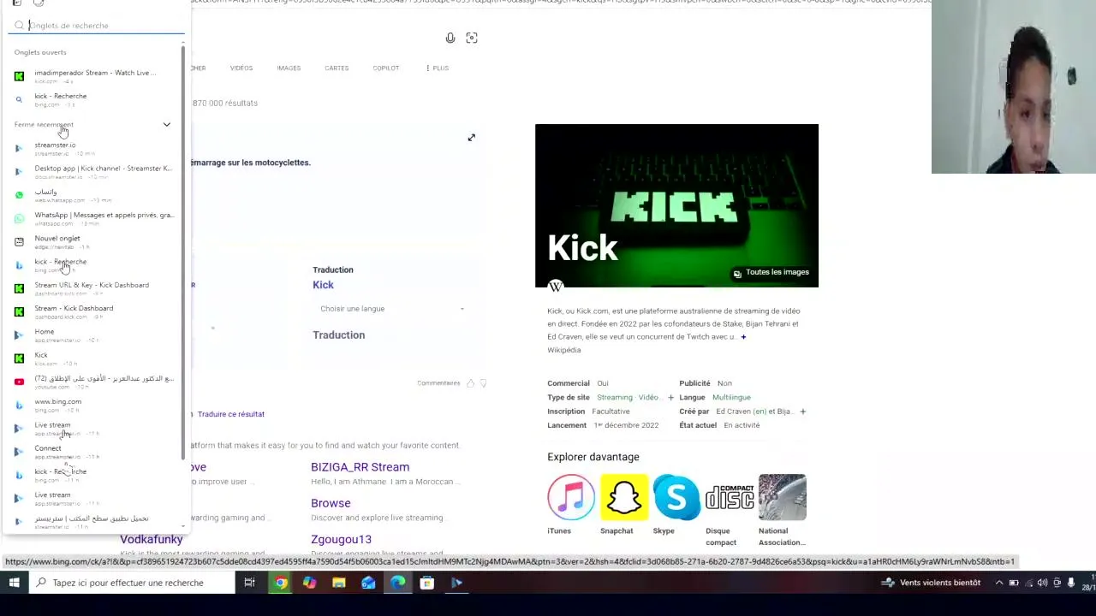Image resolution: width=1096 pixels, height=616 pixels.
Task: Expand the Wikipedia description with the plus
Action: 743,337
